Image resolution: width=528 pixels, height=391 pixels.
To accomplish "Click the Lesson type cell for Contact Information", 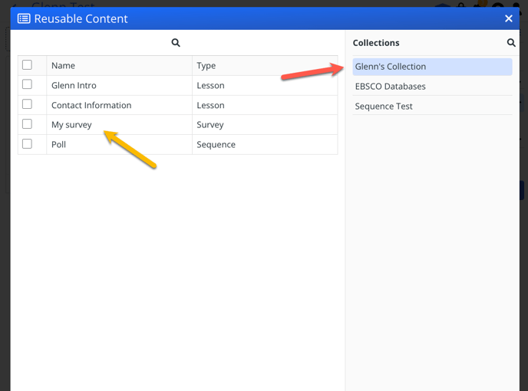I will click(265, 105).
